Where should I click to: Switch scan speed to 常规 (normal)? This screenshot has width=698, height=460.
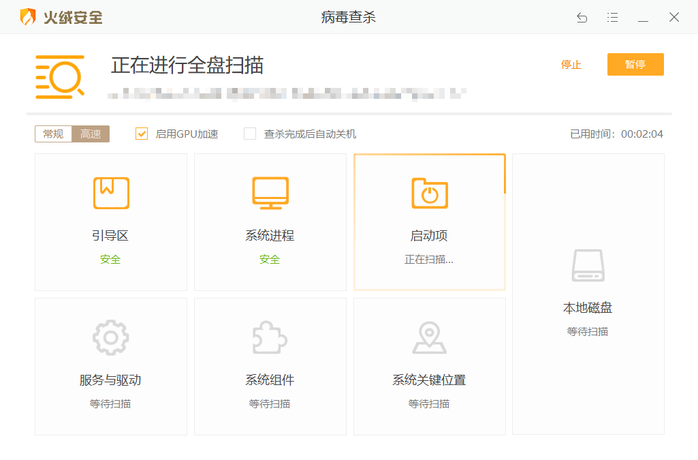tap(53, 134)
